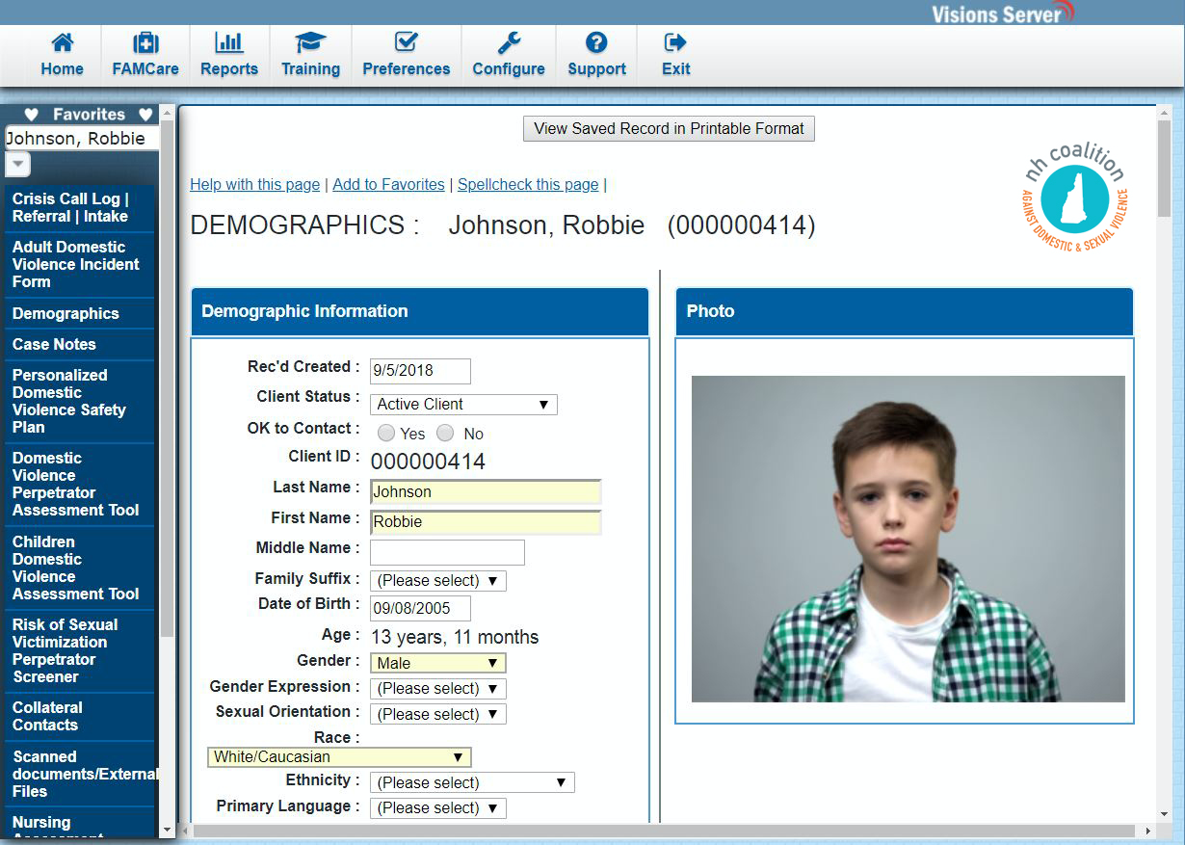Expand the favorites dropdown under Johnson, Robbie
1185x845 pixels.
tap(18, 165)
